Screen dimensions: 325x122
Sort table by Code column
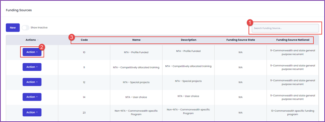point(84,40)
